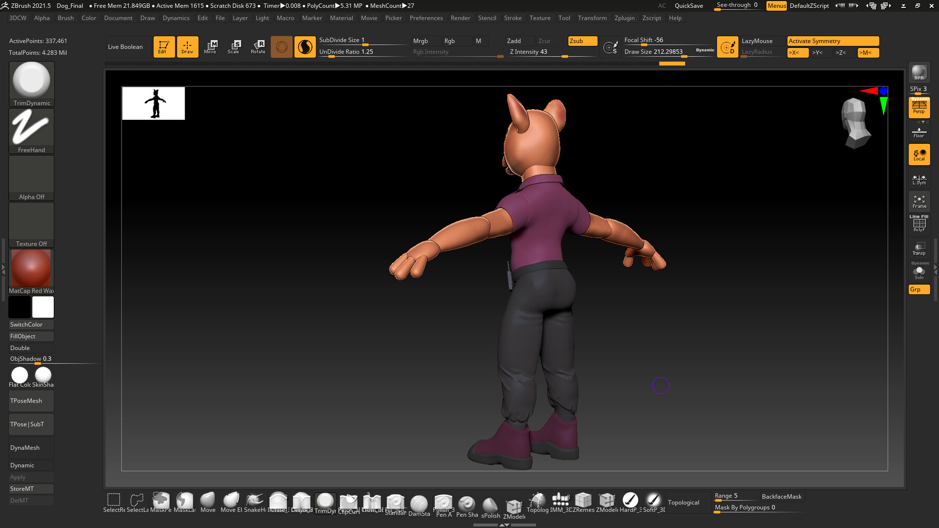Open the Render menu
The image size is (939, 528).
(461, 18)
